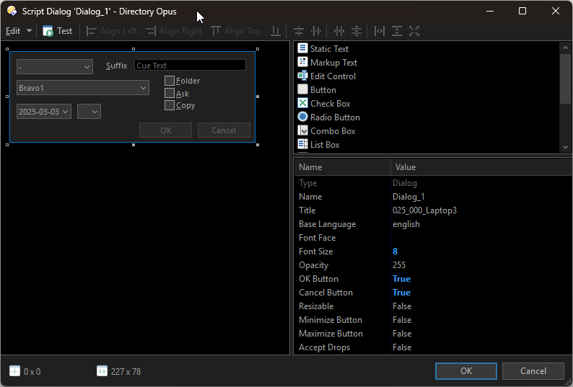The height and width of the screenshot is (387, 573).
Task: Click the Suffix Cue Text field
Action: [190, 66]
